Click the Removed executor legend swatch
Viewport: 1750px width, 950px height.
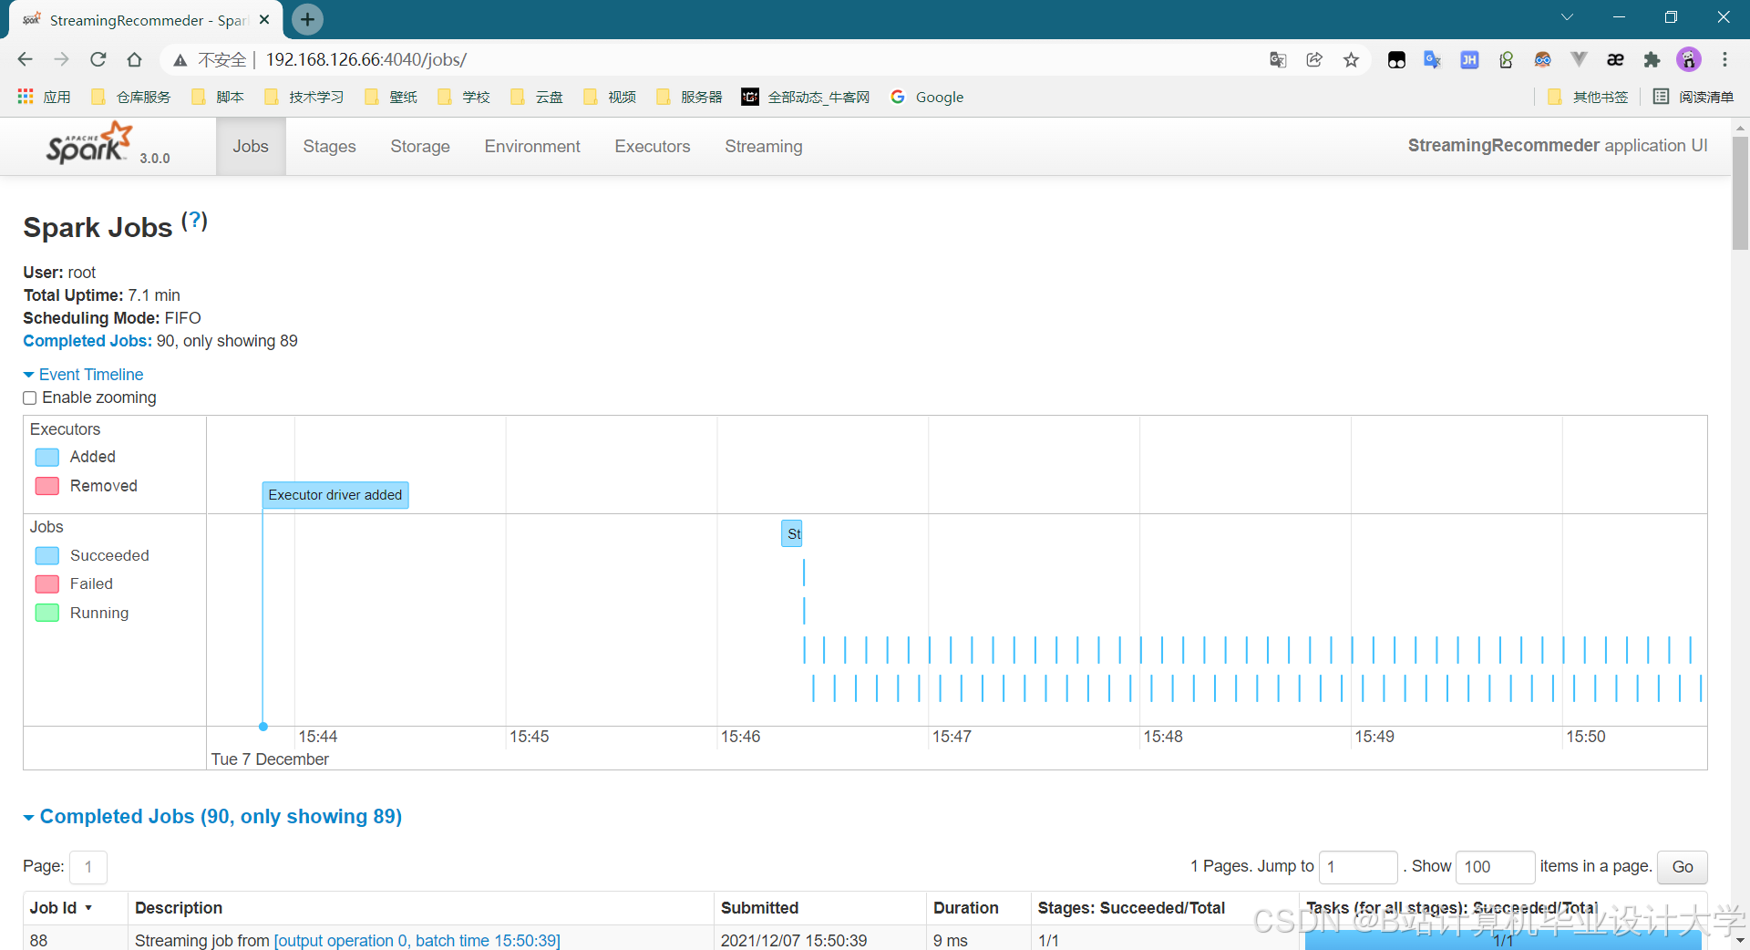coord(47,486)
